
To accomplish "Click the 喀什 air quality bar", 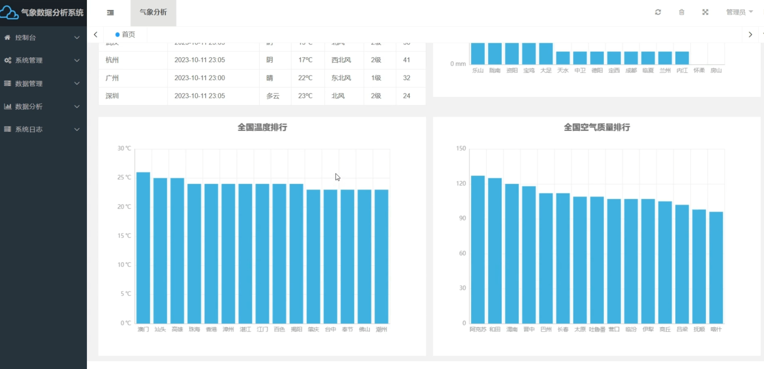I will click(x=716, y=267).
